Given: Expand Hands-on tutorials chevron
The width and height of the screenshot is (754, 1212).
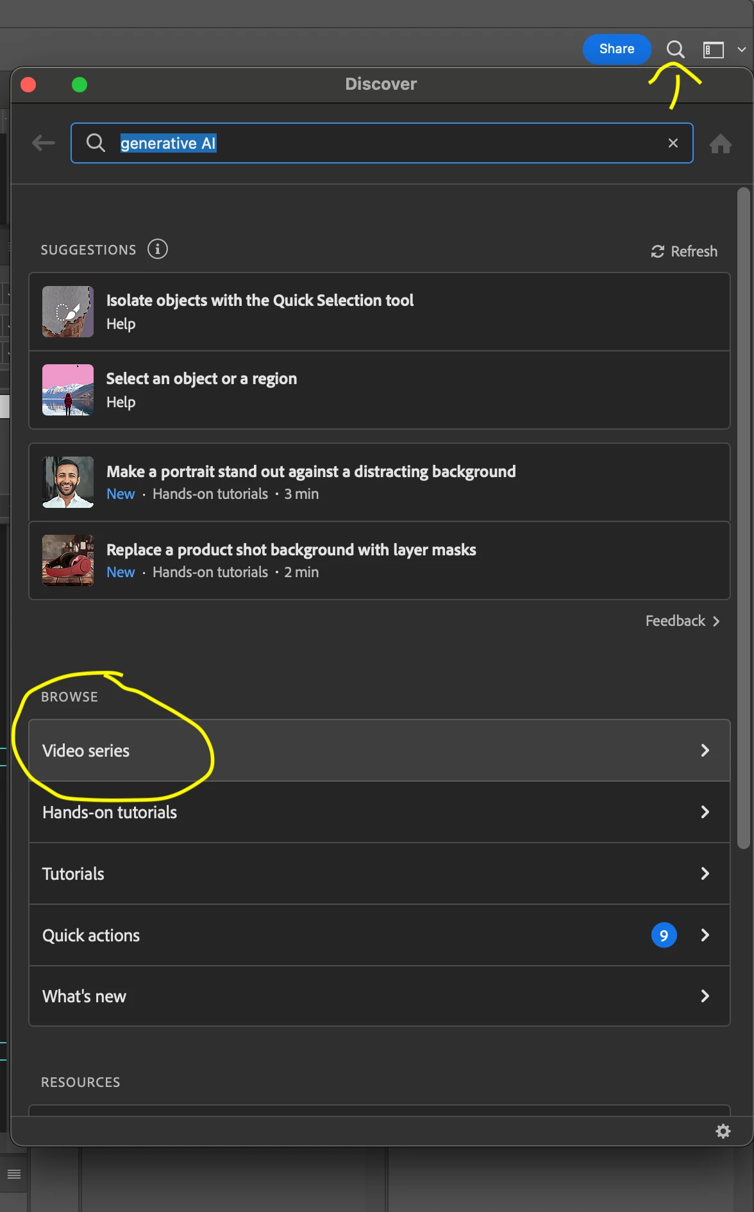Looking at the screenshot, I should (x=705, y=812).
